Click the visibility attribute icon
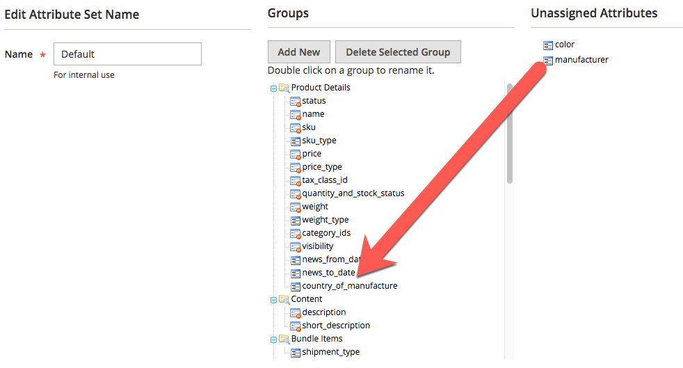The height and width of the screenshot is (368, 683). (296, 247)
